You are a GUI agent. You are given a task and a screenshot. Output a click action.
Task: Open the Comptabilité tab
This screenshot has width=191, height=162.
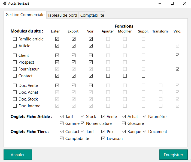[92, 15]
